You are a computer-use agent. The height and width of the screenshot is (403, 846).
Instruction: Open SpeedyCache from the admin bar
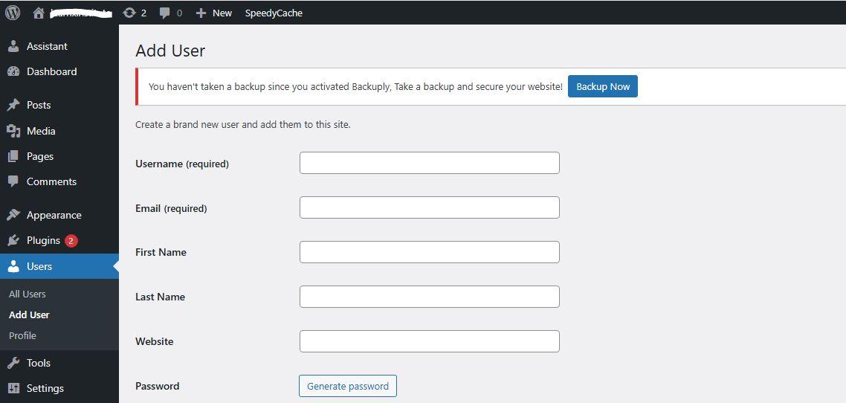[x=274, y=13]
